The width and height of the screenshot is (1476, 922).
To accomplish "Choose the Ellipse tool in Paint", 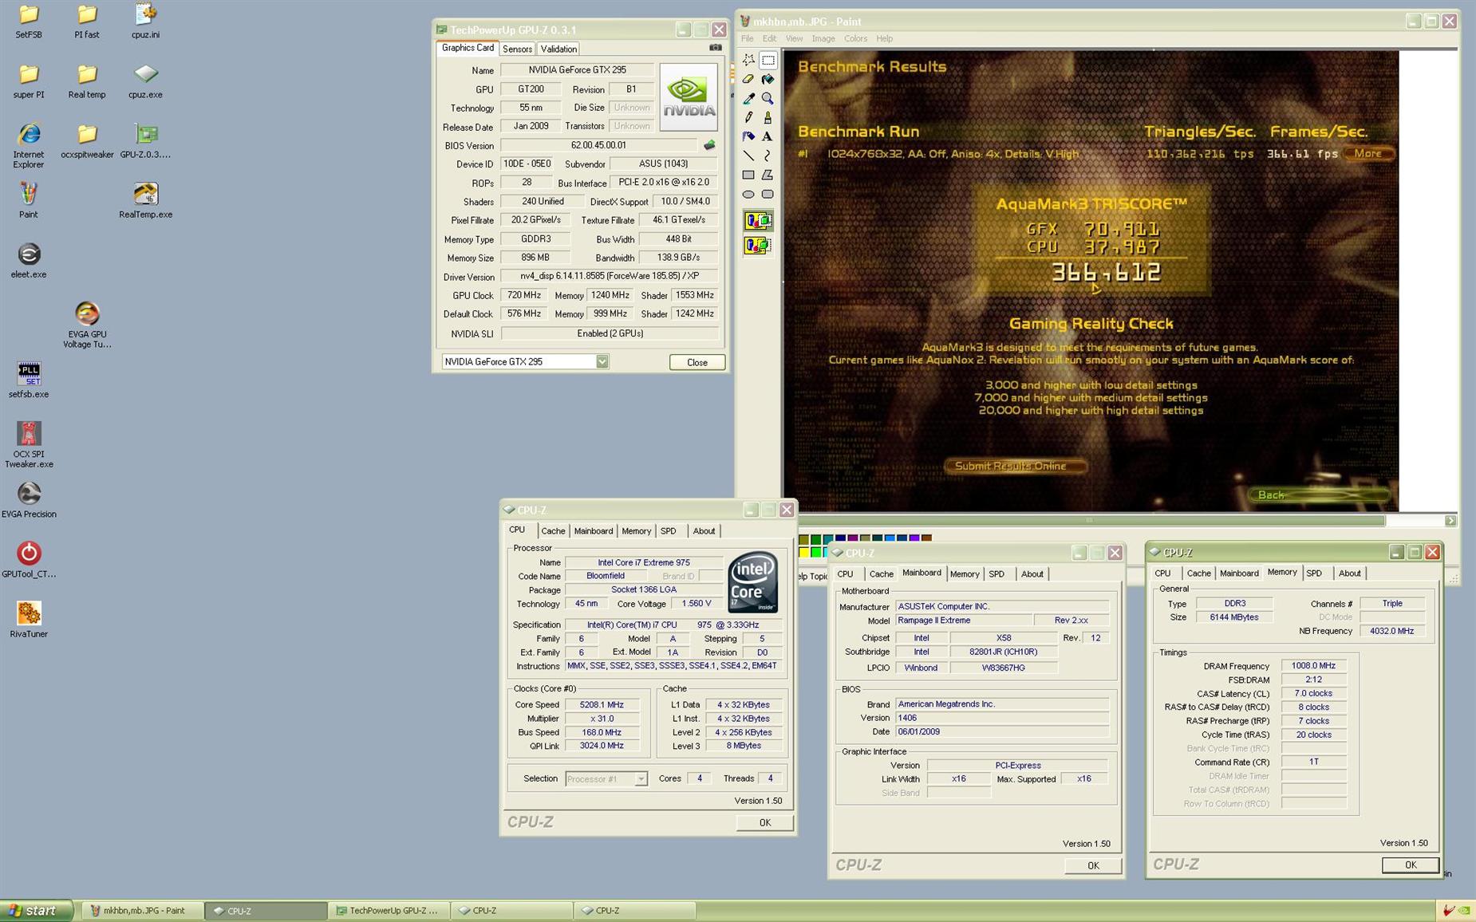I will [x=748, y=194].
